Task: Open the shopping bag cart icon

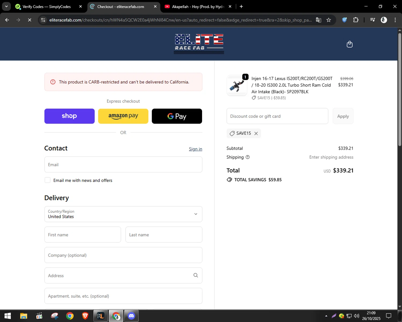Action: point(349,44)
